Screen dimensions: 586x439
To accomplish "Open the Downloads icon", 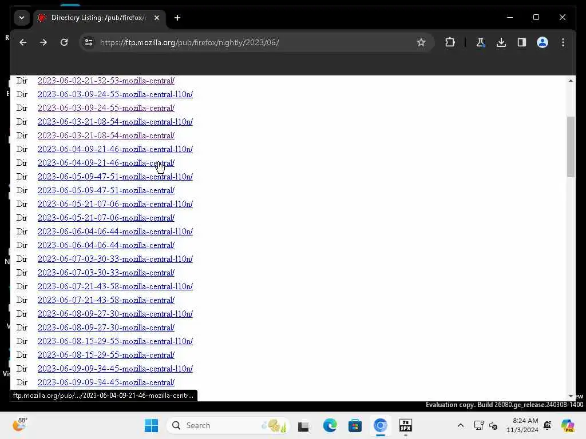I will [x=501, y=42].
